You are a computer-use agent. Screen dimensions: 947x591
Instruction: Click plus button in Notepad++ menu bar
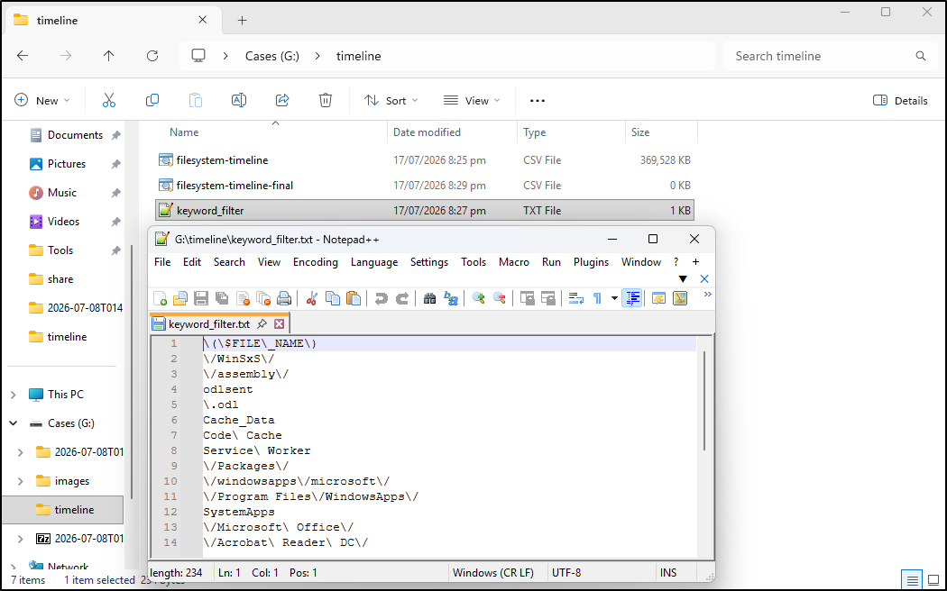695,262
